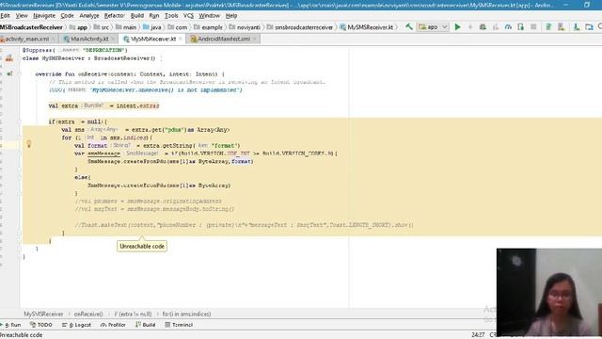Open the VCS menu
The image size is (602, 339).
(188, 16)
